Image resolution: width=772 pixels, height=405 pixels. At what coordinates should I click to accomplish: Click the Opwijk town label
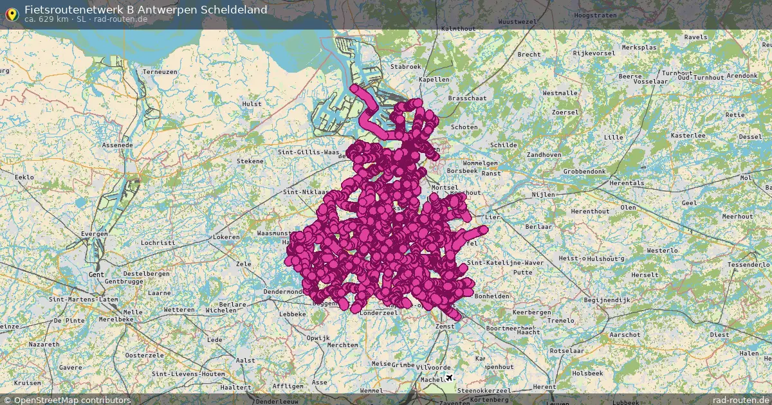point(318,337)
